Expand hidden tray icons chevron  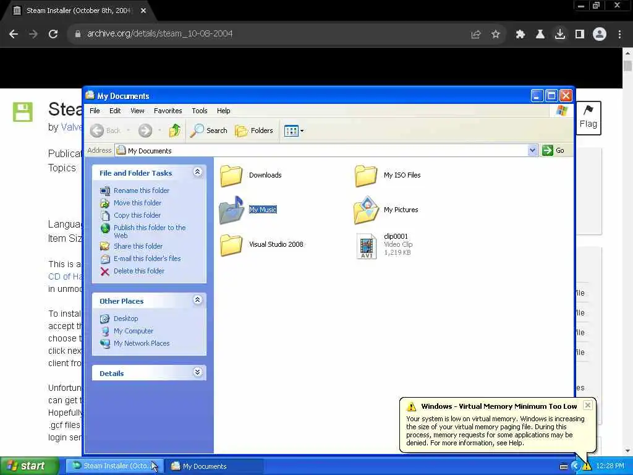576,466
